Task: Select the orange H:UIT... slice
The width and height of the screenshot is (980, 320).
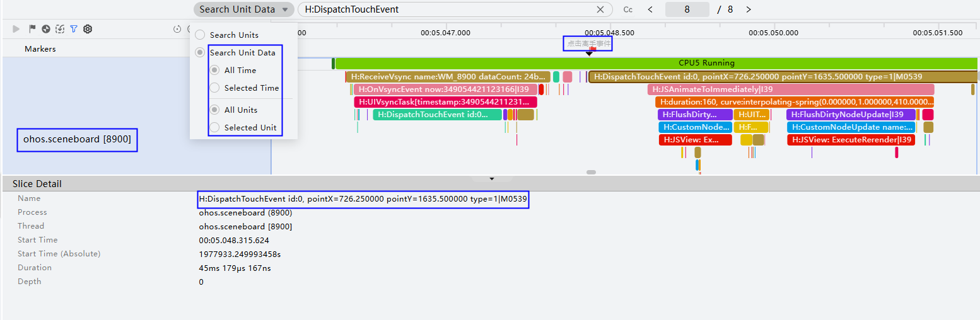Action: coord(751,115)
